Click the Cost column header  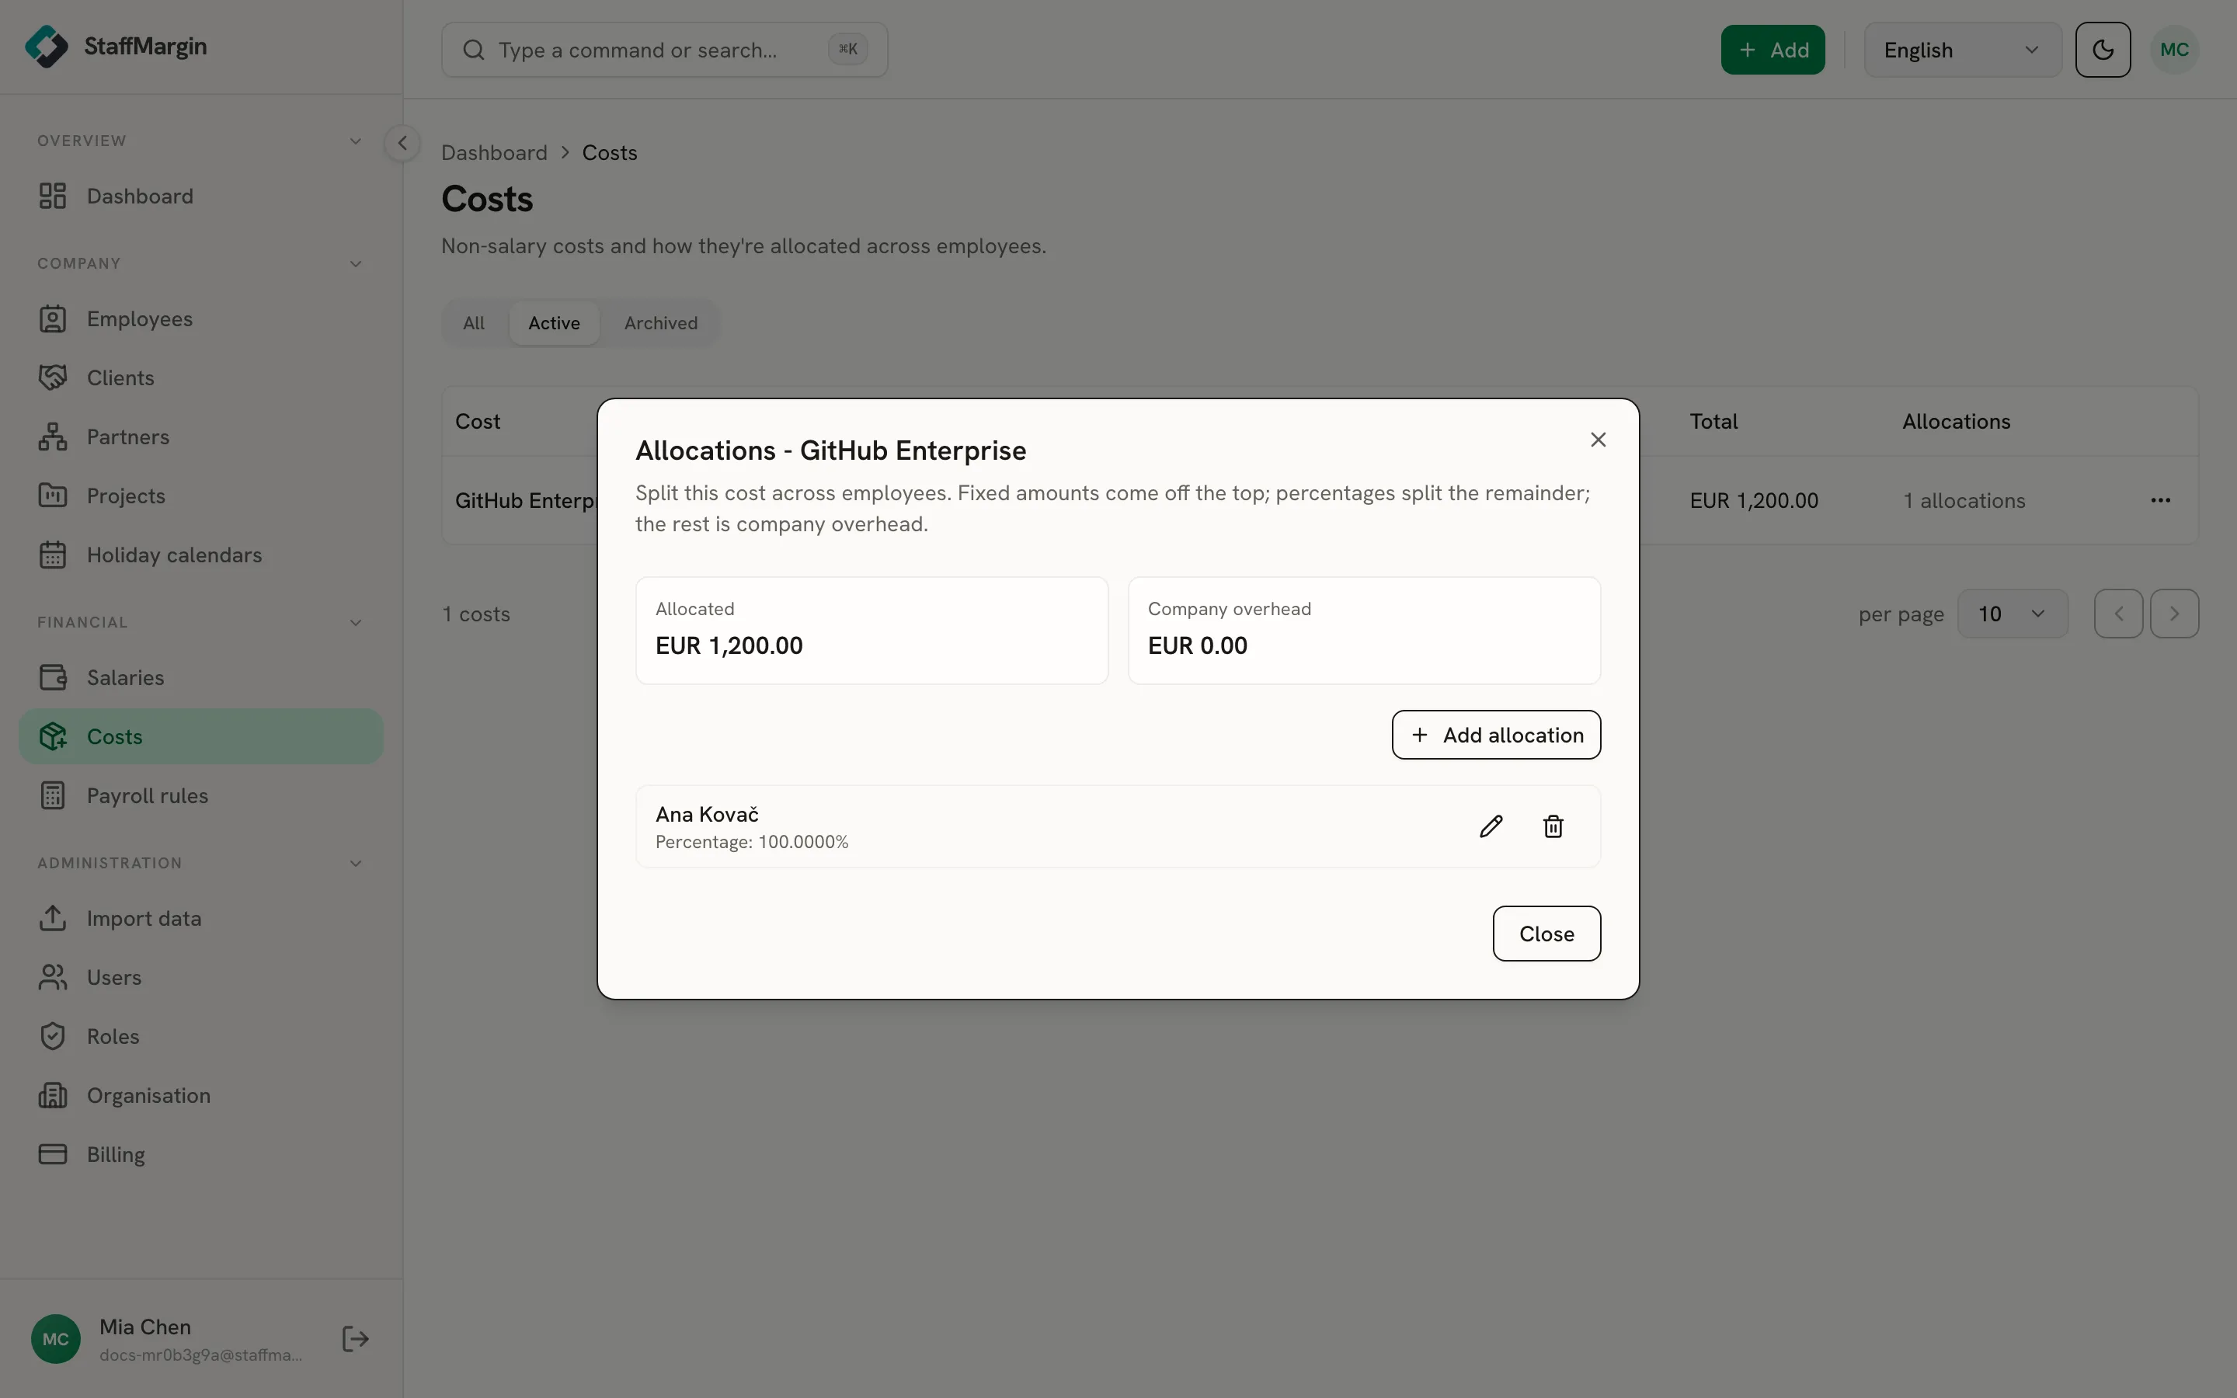pyautogui.click(x=477, y=422)
